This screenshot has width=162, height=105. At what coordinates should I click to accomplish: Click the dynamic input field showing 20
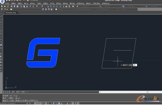click(135, 65)
